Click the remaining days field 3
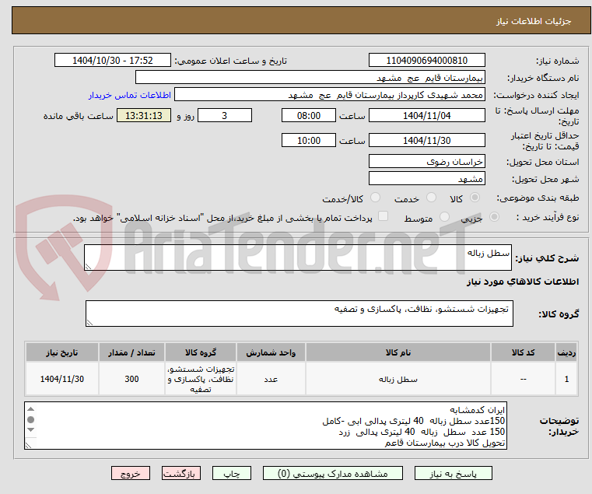592x494 pixels. tap(225, 115)
